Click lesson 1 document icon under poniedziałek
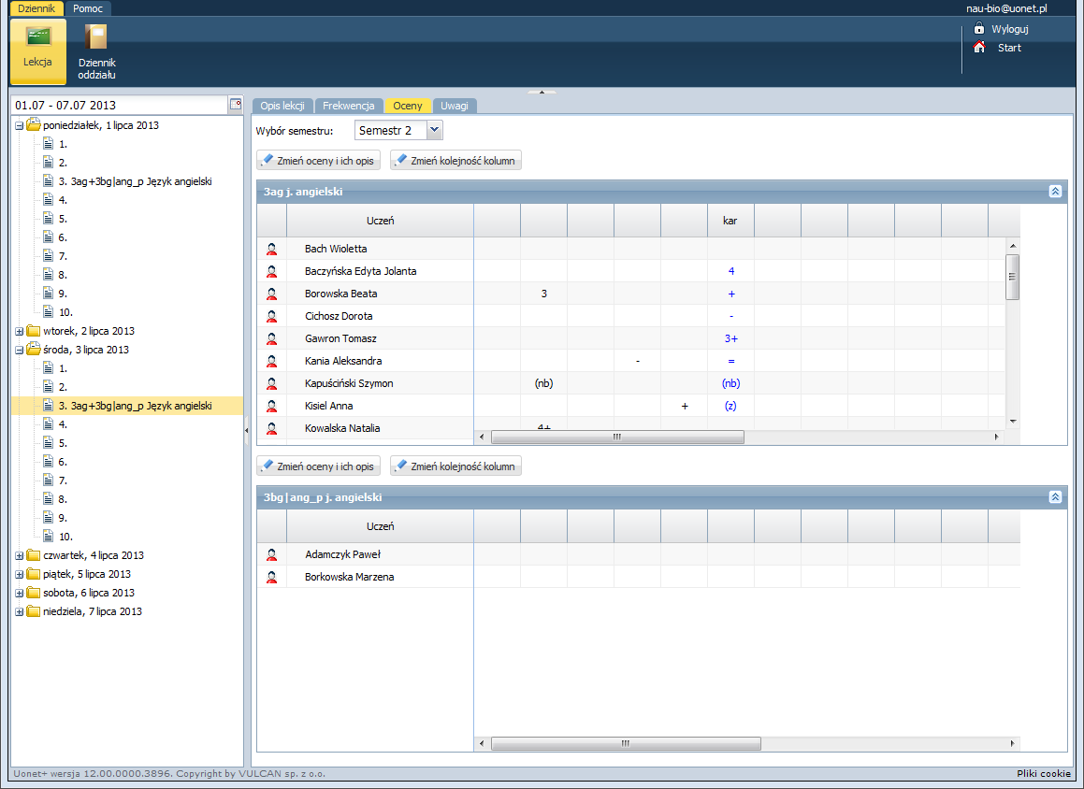Screen dimensions: 1084x789 (x=48, y=144)
